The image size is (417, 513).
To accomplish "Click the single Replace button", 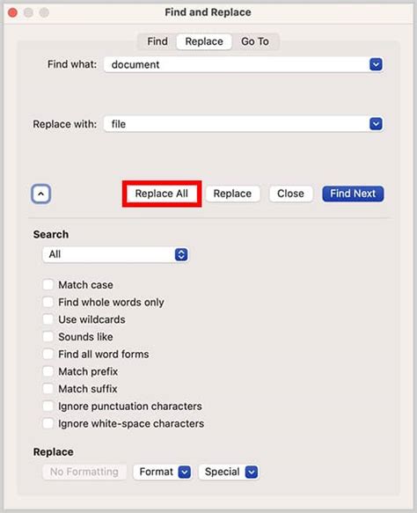I will (232, 194).
